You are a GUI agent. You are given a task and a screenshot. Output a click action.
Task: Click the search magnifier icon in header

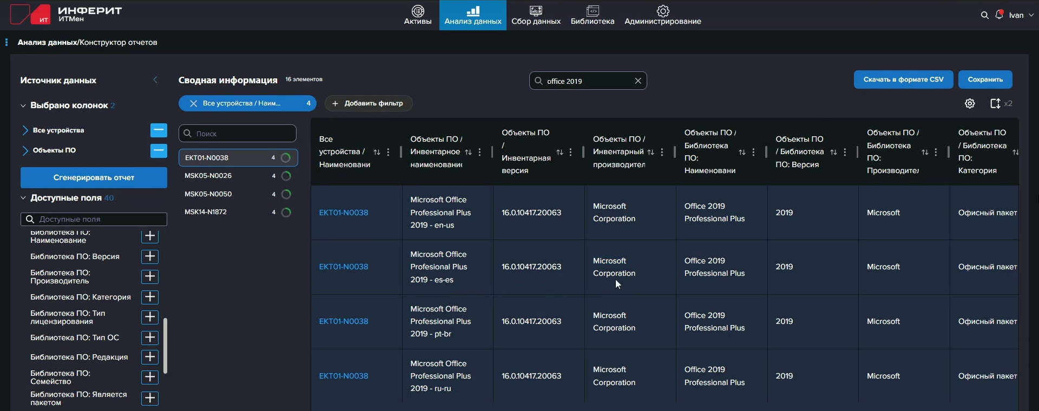pos(984,15)
